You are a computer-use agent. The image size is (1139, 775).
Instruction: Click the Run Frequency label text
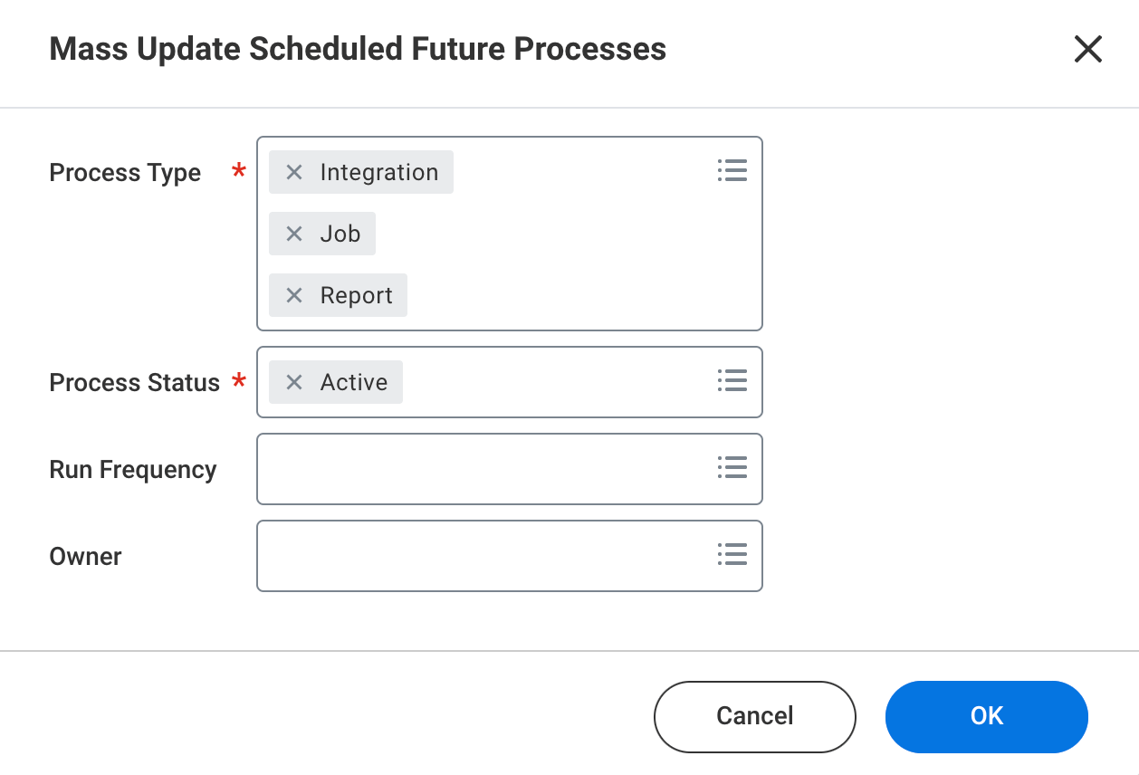(133, 470)
